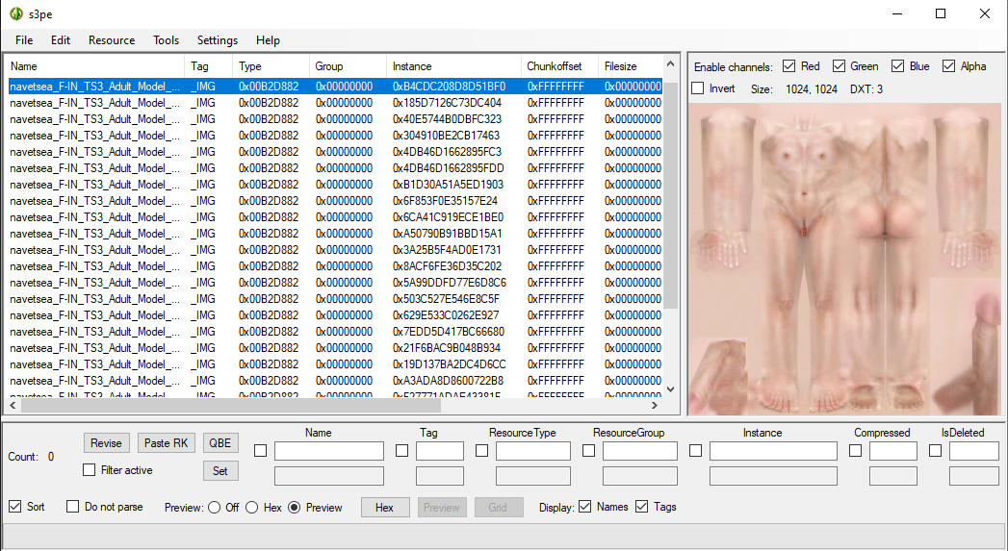Click the Hex button

point(384,508)
